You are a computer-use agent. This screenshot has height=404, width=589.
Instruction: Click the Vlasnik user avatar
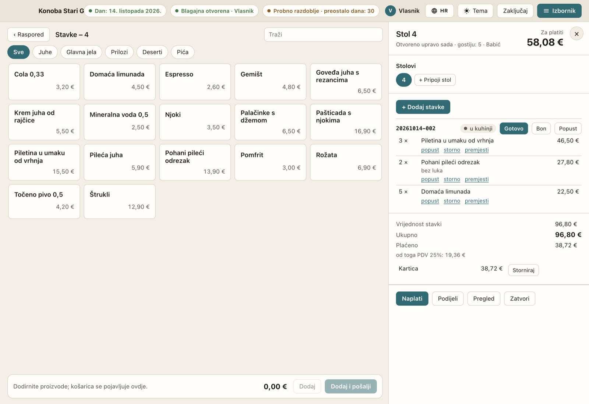coord(390,11)
